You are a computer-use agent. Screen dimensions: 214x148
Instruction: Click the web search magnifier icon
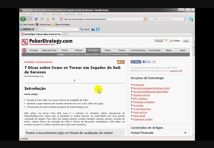(185, 19)
